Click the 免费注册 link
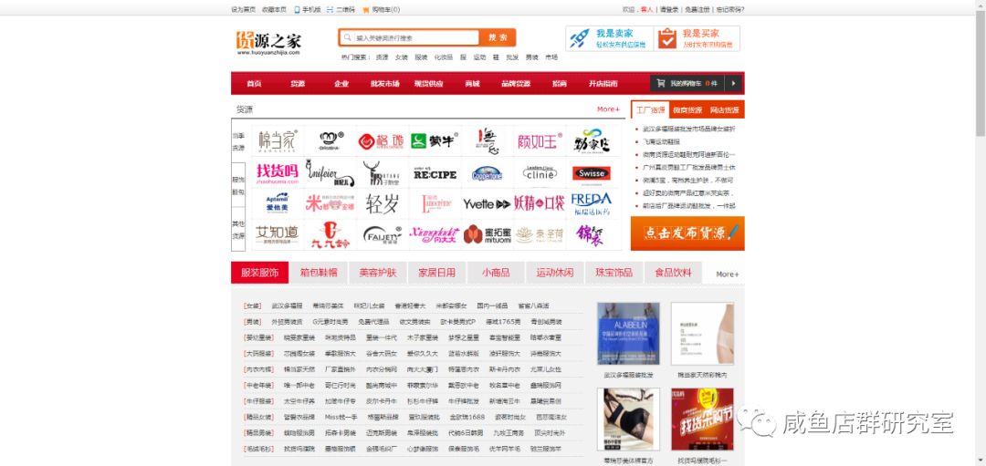Screen dimensions: 986x466 [x=697, y=9]
